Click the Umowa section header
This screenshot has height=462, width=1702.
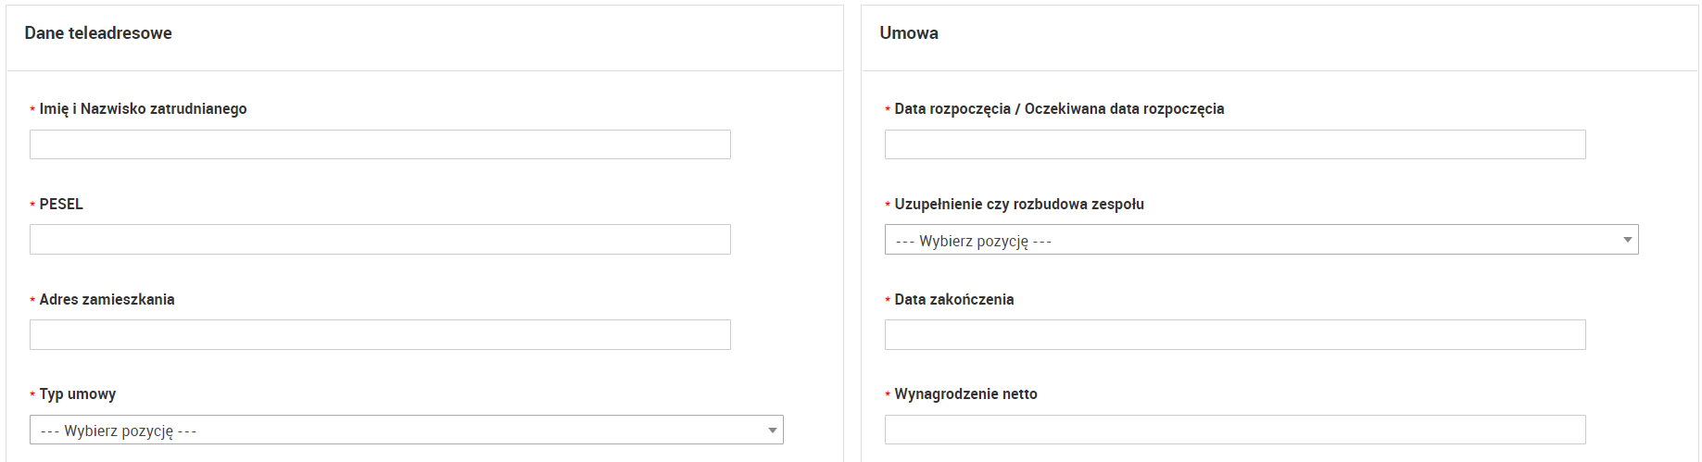[908, 33]
